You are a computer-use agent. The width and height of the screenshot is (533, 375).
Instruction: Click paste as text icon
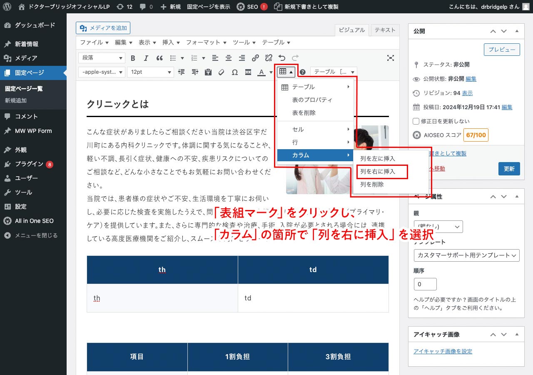pos(208,72)
